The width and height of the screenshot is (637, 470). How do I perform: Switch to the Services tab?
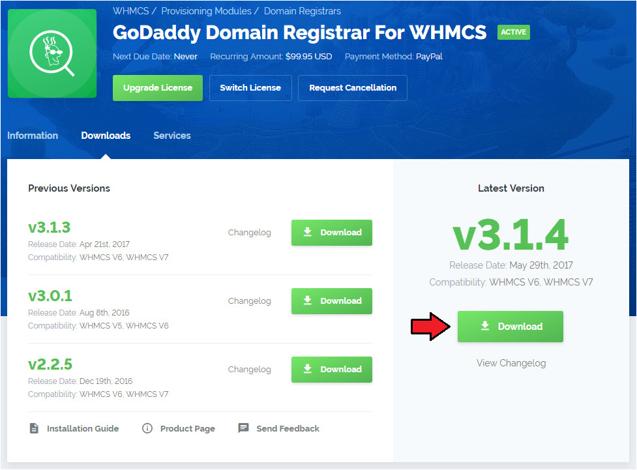tap(172, 136)
